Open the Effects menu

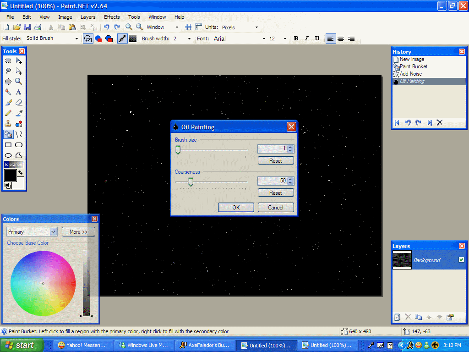[x=112, y=17]
